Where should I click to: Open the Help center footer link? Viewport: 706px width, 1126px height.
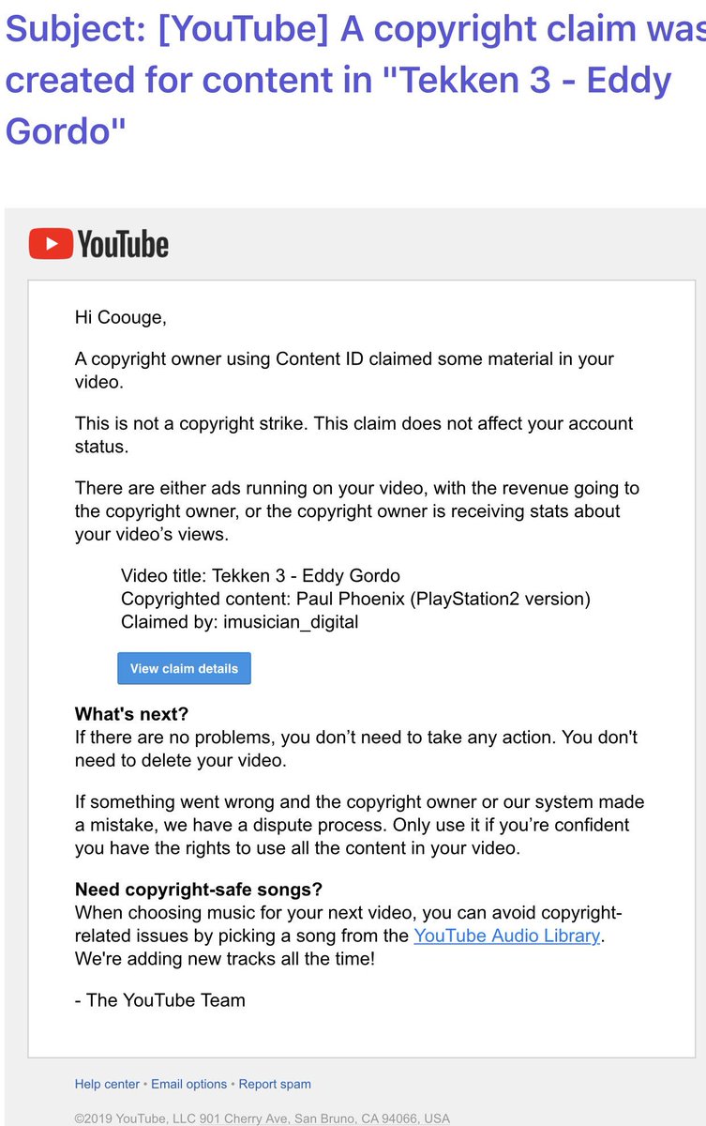(x=107, y=1084)
